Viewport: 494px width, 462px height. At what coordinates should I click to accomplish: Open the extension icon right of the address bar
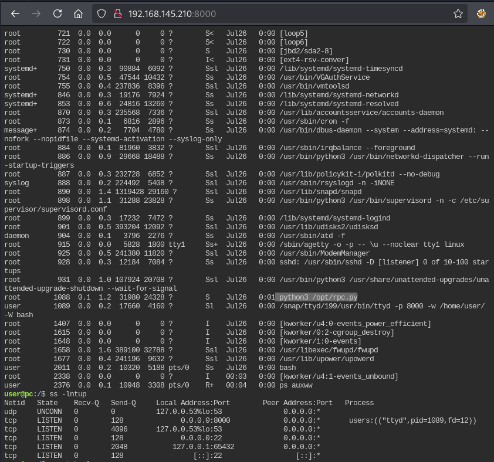[481, 13]
